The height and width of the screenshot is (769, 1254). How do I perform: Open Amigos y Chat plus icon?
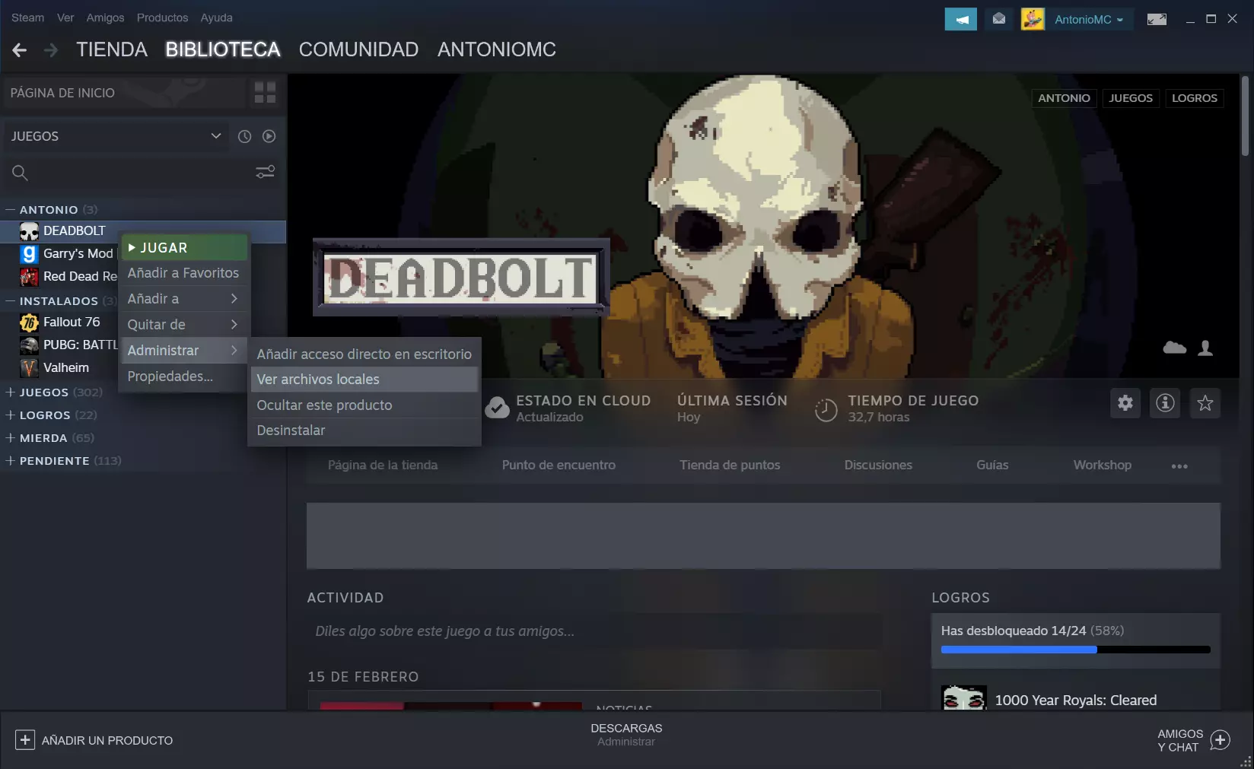(x=1221, y=740)
